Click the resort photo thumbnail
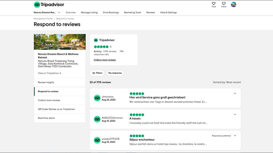 click(x=60, y=42)
